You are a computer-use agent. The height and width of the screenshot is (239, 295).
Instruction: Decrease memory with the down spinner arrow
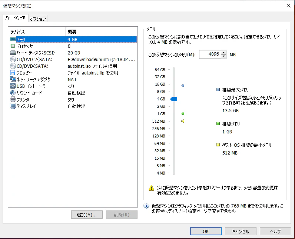click(x=223, y=56)
